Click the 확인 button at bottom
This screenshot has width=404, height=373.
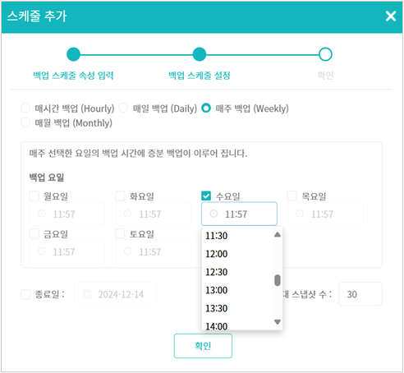click(203, 346)
